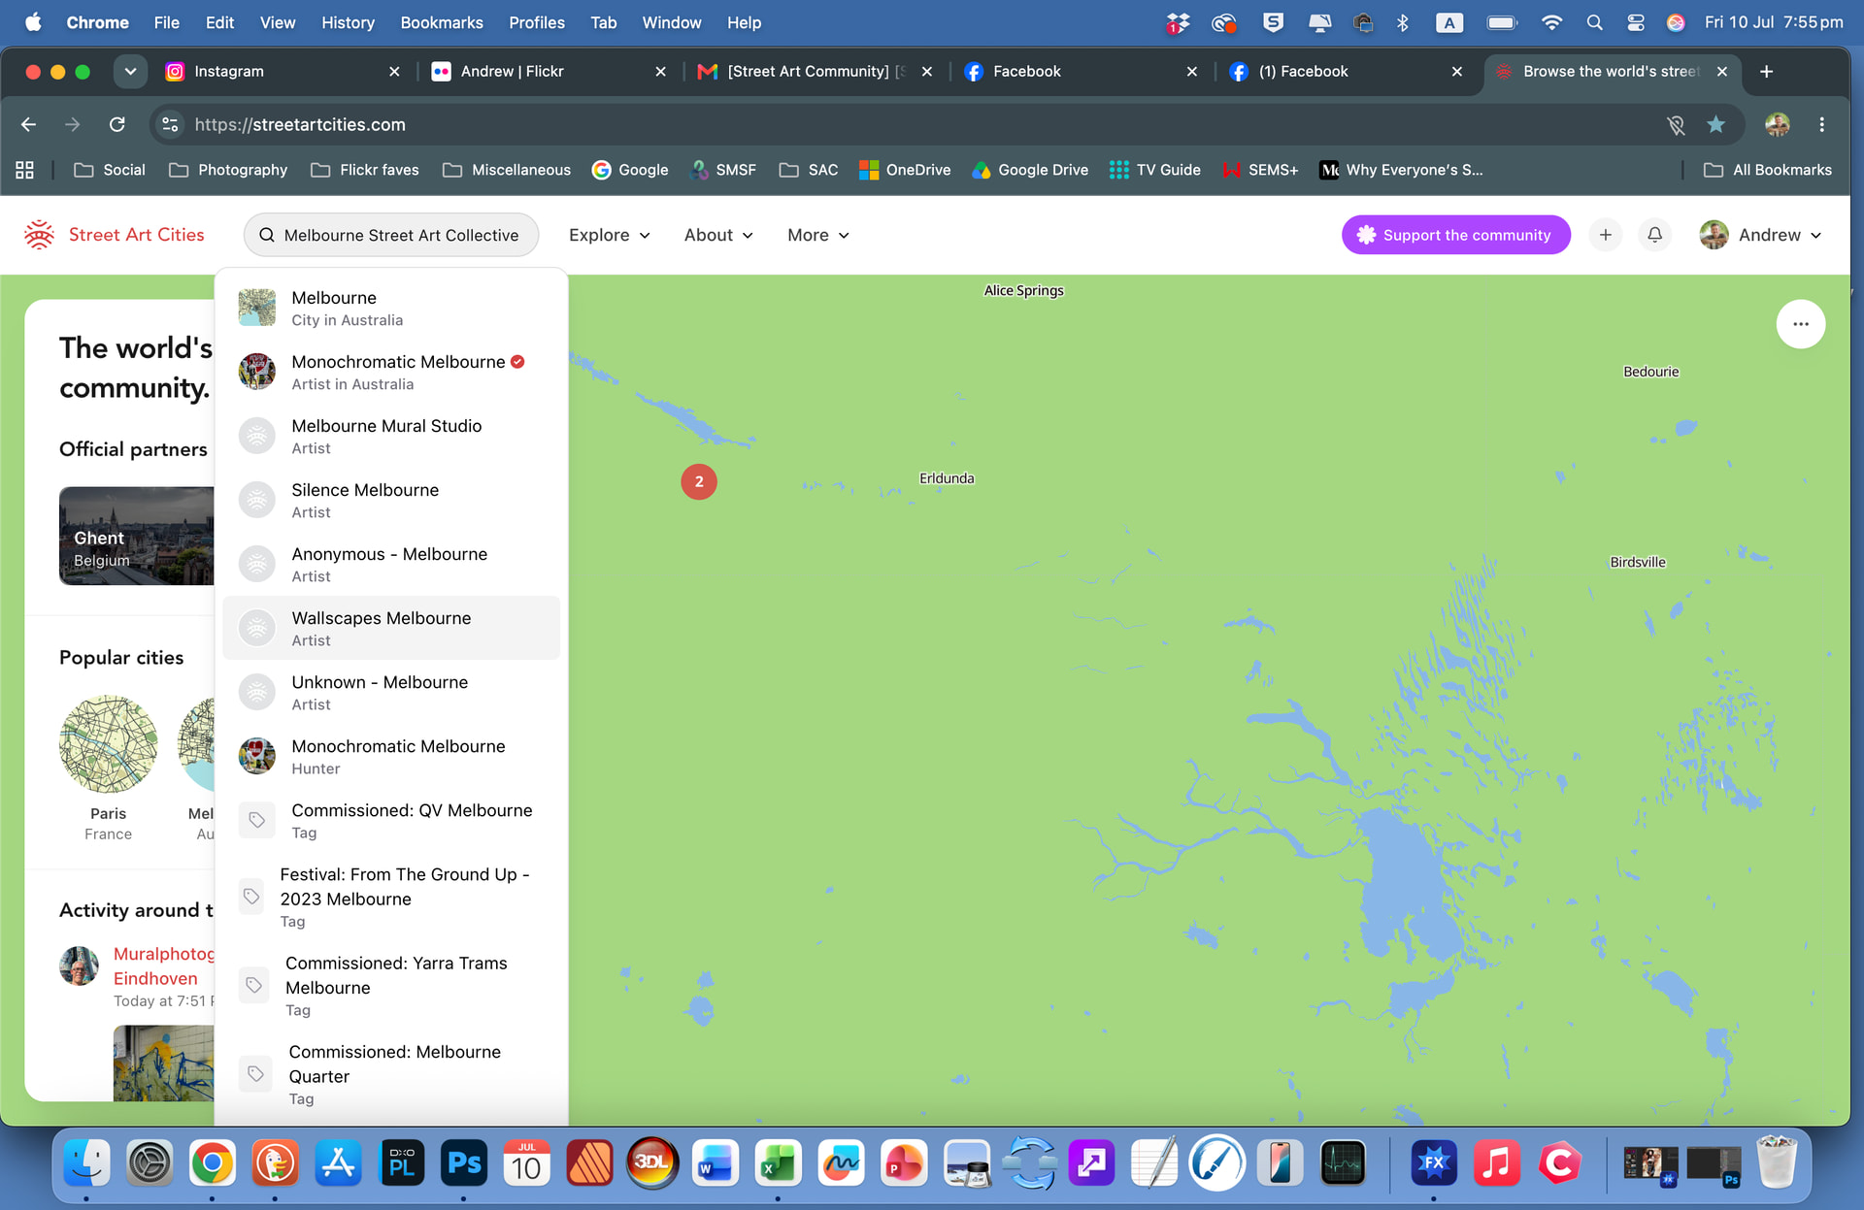Open the App Store in the Dock
This screenshot has width=1864, height=1210.
coord(338,1162)
